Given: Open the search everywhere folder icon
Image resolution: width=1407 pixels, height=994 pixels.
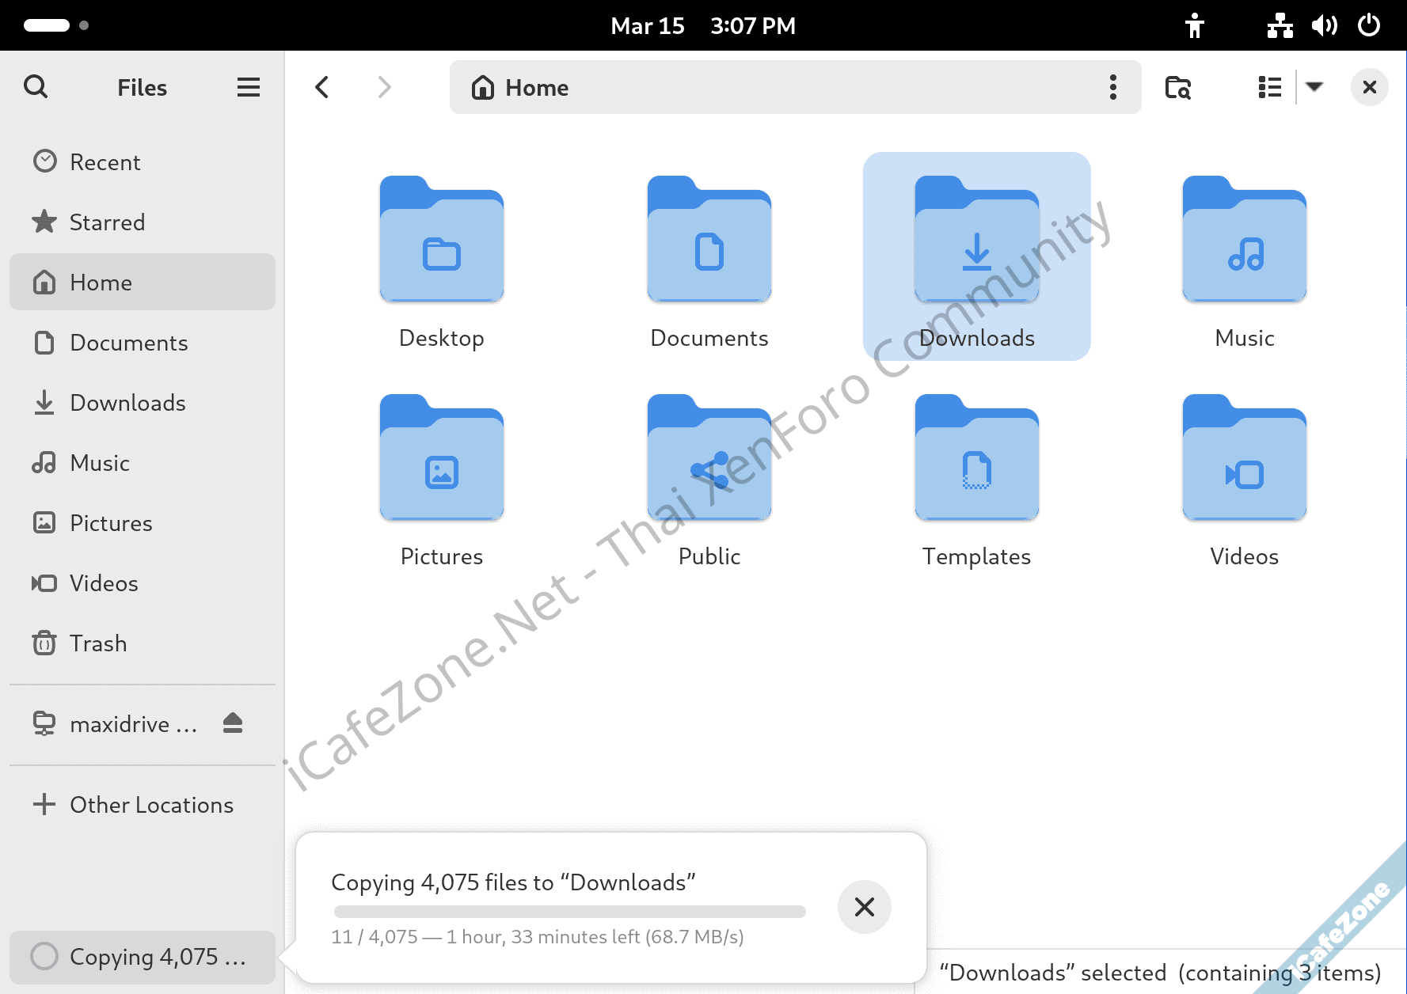Looking at the screenshot, I should (x=1177, y=87).
